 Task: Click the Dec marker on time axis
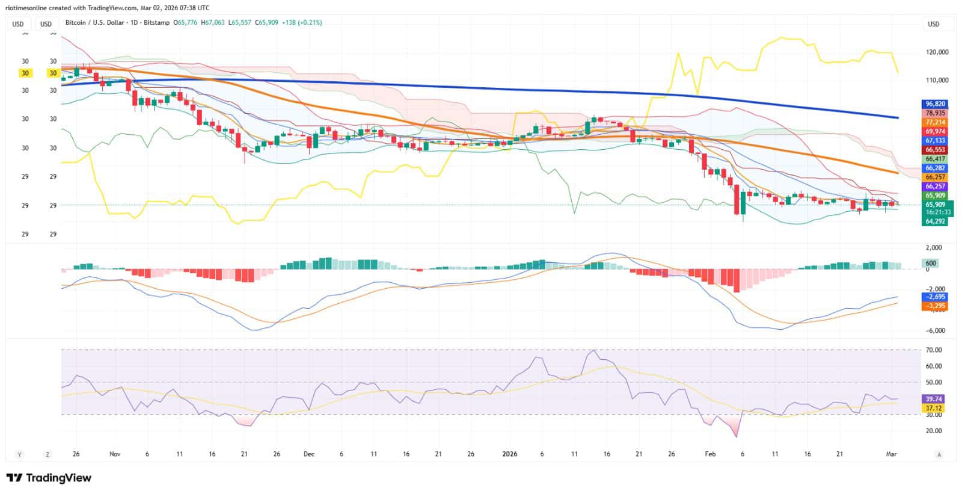pyautogui.click(x=309, y=454)
